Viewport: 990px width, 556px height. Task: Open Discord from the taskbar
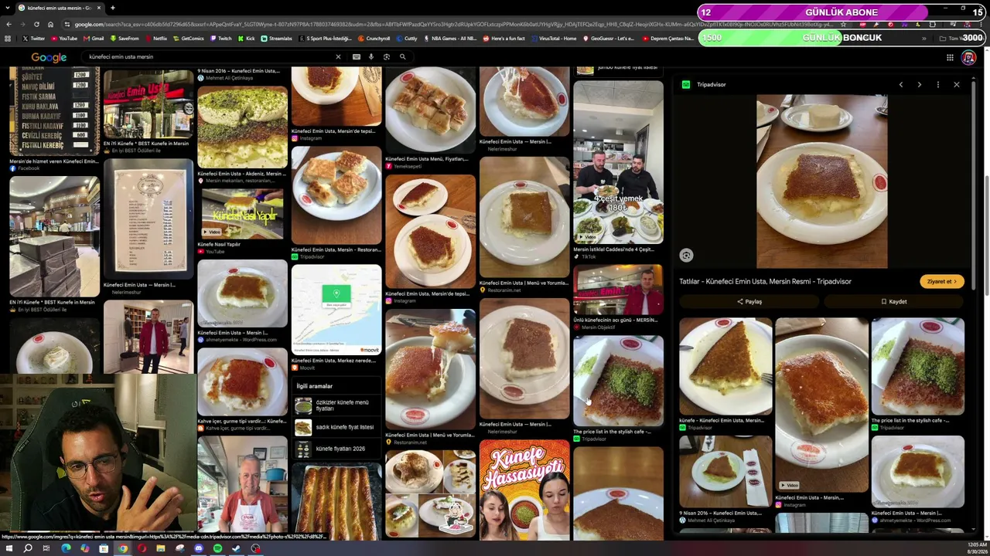click(x=199, y=548)
